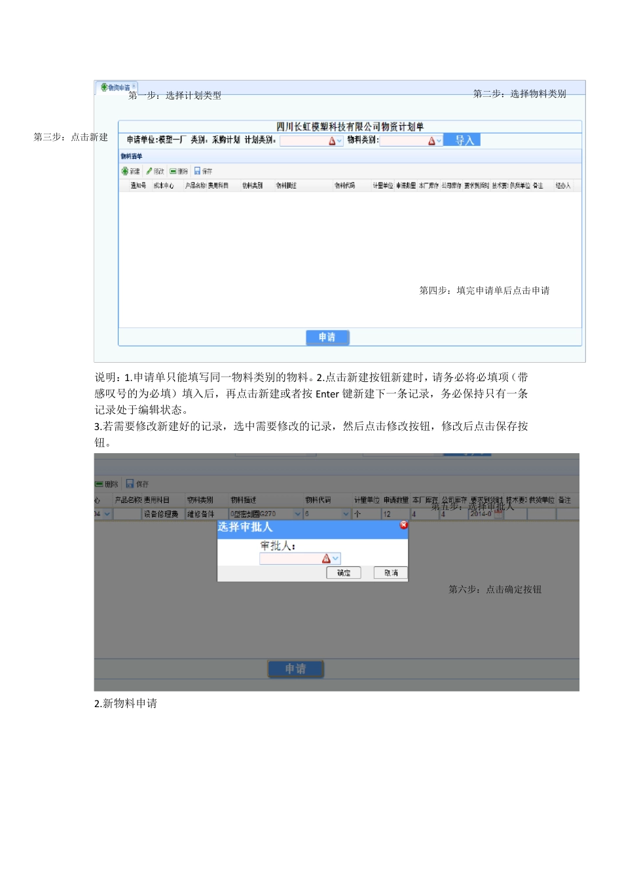The image size is (622, 880).
Task: Click the 计量单位 cell containing 个
Action: pyautogui.click(x=366, y=514)
